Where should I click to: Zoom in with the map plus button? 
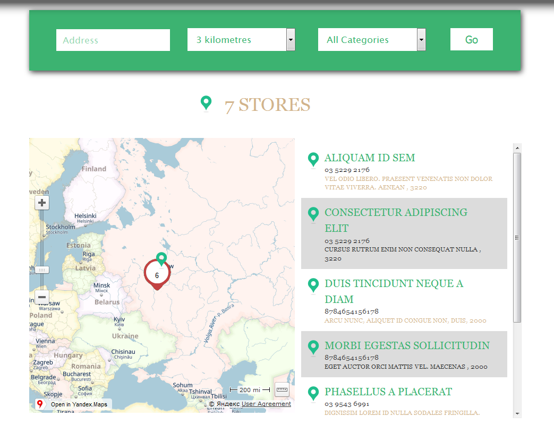pyautogui.click(x=41, y=203)
